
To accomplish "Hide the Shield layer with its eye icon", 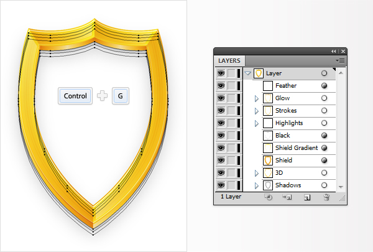I will (x=221, y=161).
